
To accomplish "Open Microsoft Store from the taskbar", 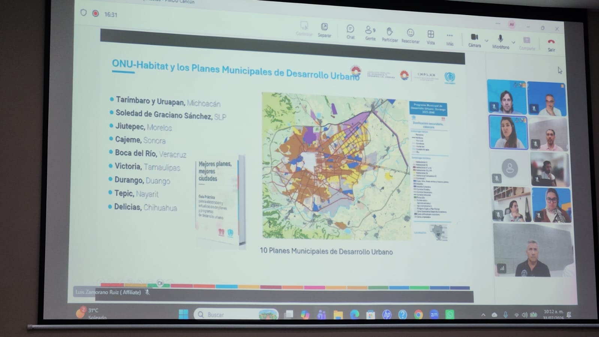I will 370,315.
